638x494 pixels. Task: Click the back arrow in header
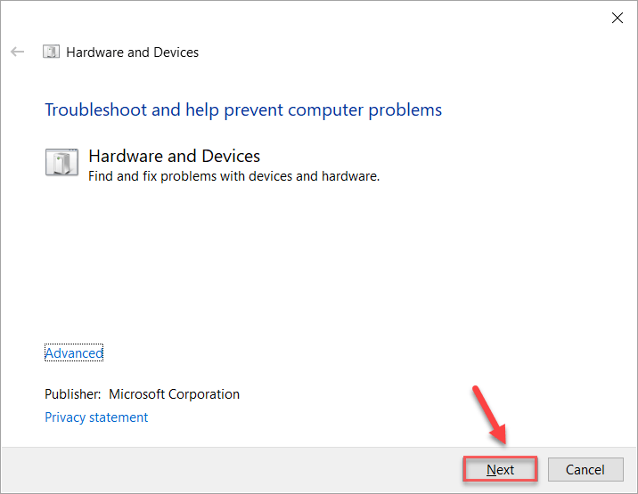(x=17, y=52)
